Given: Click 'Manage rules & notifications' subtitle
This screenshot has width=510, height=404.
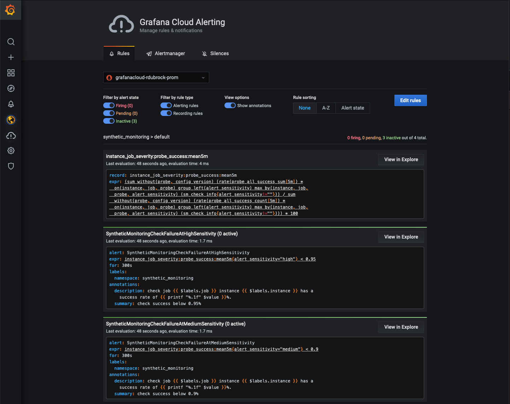Looking at the screenshot, I should (x=171, y=30).
